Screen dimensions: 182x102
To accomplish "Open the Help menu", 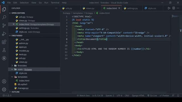I will (x=64, y=3).
